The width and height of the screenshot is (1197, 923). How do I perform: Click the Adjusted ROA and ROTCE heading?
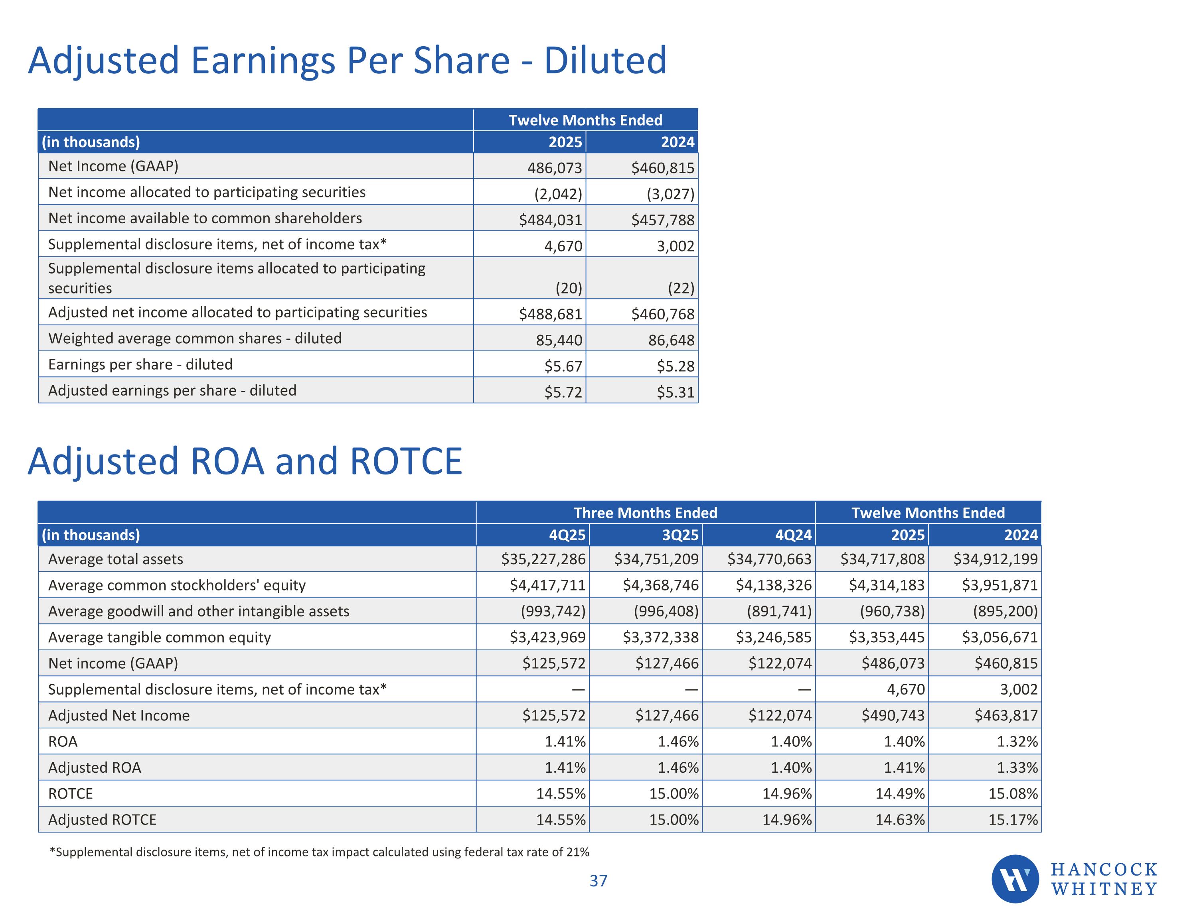click(x=245, y=461)
